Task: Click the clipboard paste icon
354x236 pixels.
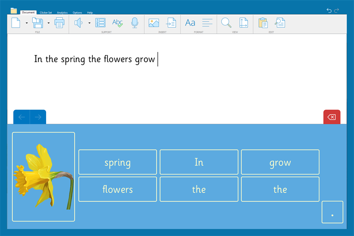Action: tap(263, 23)
